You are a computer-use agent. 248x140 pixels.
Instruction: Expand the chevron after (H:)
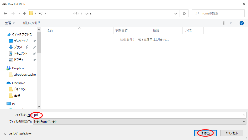click(82, 13)
